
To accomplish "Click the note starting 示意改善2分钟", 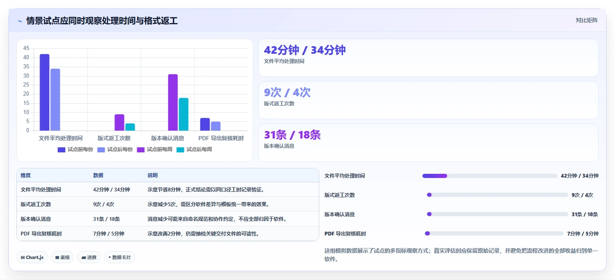I will point(203,234).
